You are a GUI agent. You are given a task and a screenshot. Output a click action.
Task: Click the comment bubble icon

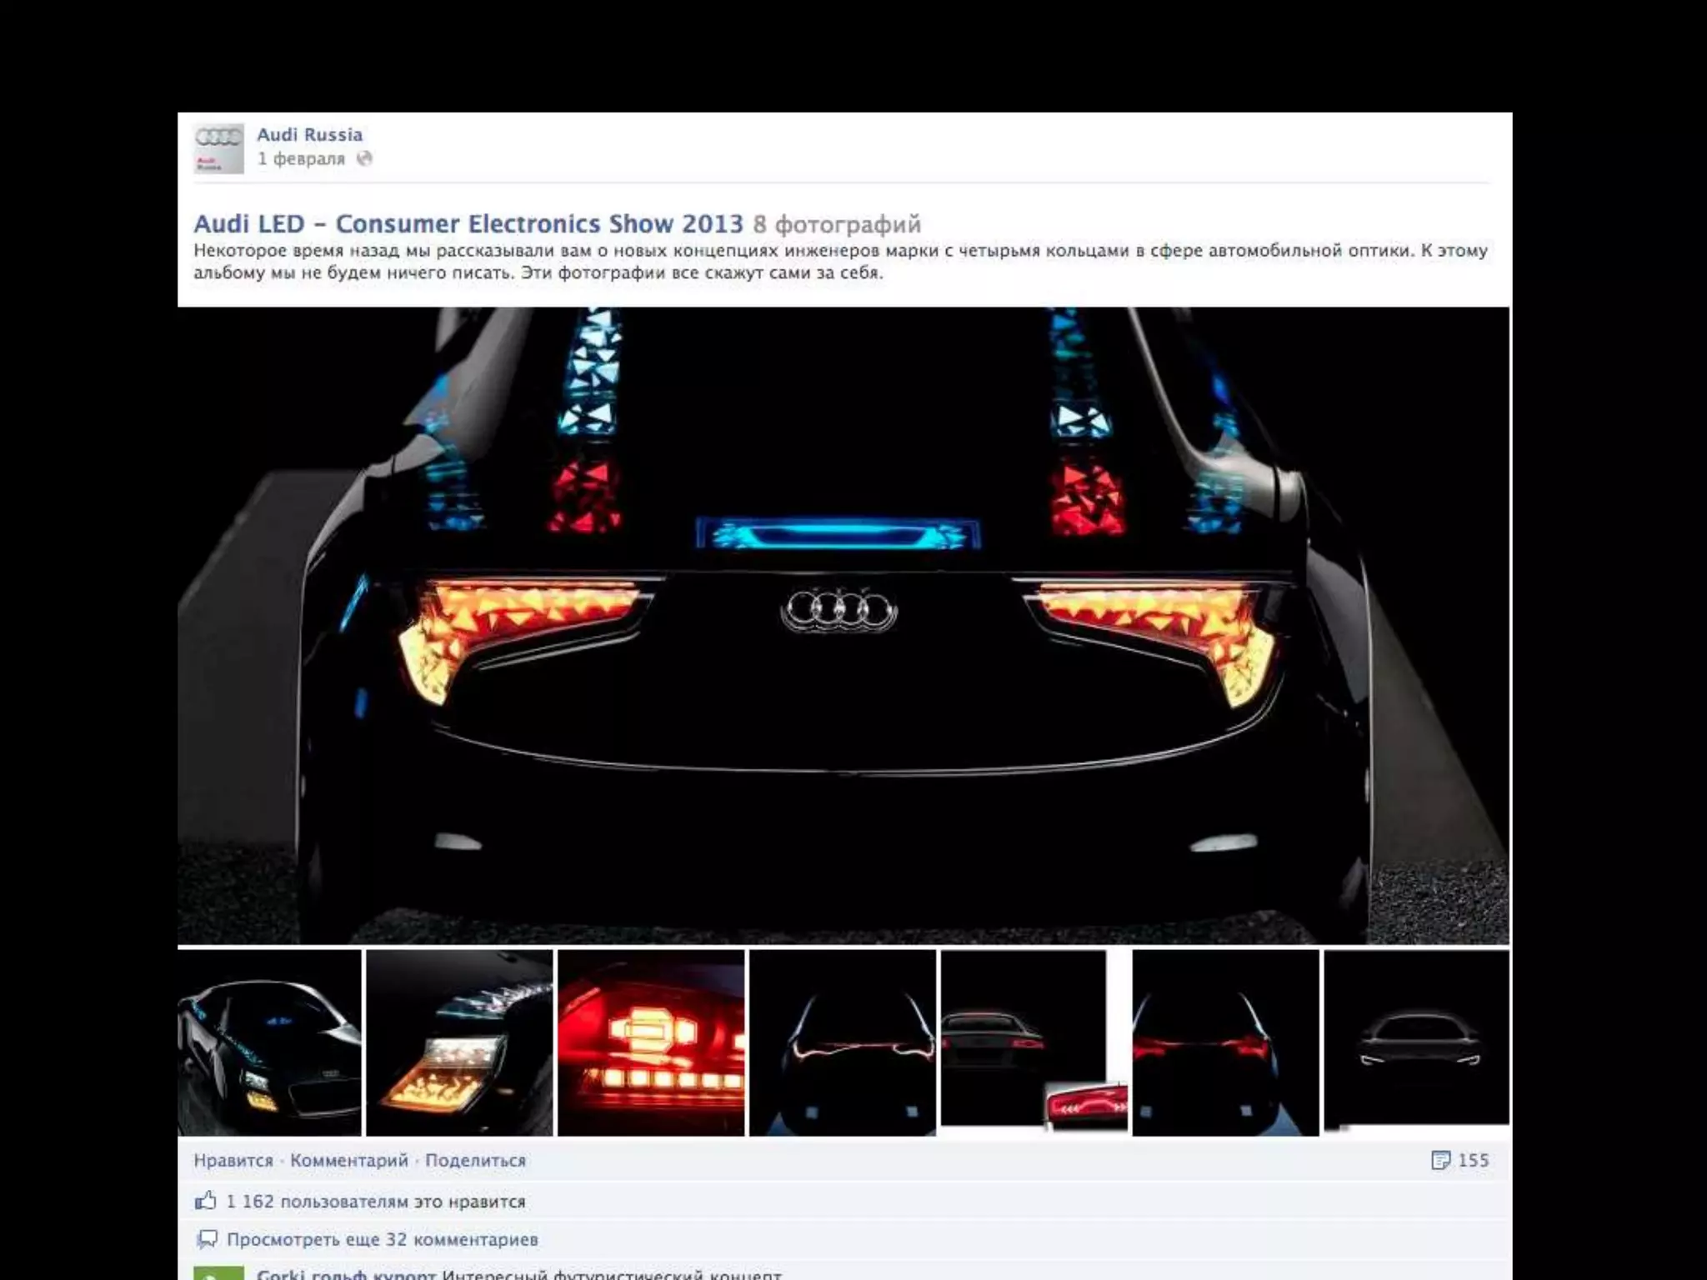[206, 1239]
